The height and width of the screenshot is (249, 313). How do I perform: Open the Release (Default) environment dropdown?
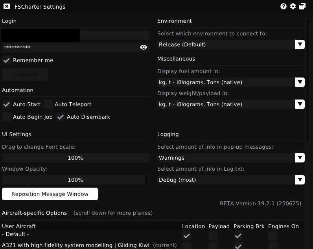coord(231,44)
